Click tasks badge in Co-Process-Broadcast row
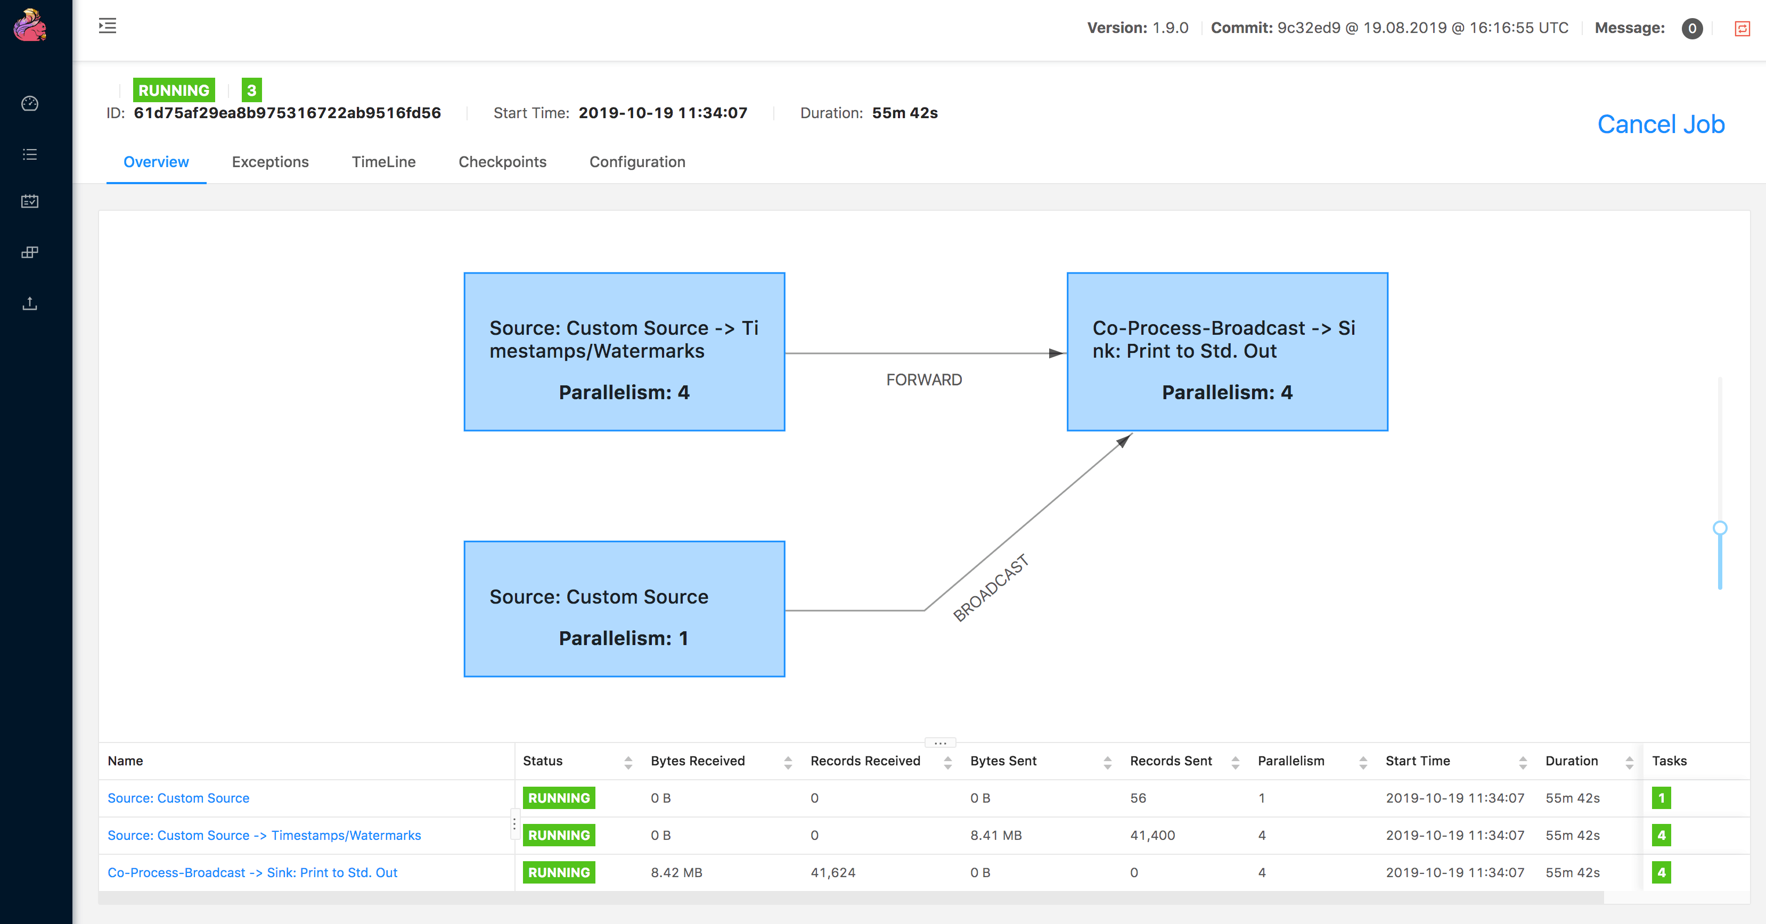1766x924 pixels. 1661,872
